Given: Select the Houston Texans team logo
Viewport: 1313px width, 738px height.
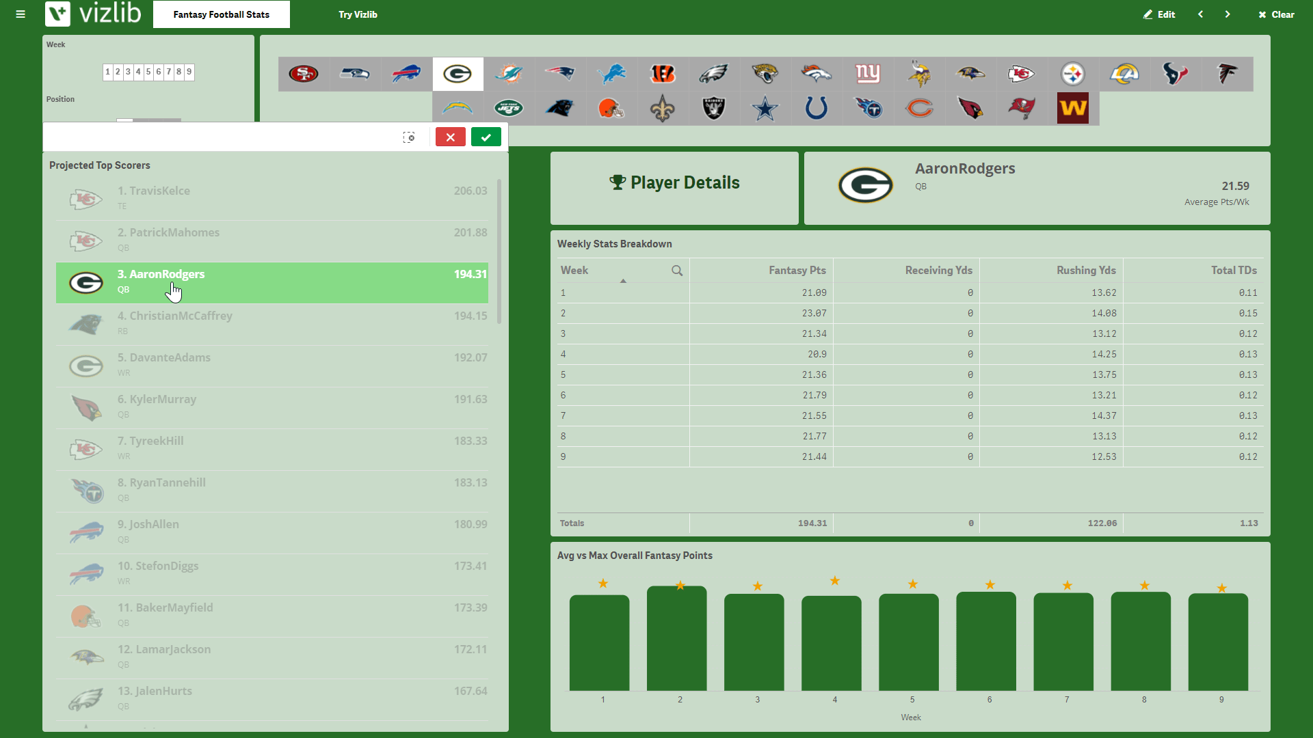Looking at the screenshot, I should point(1176,74).
